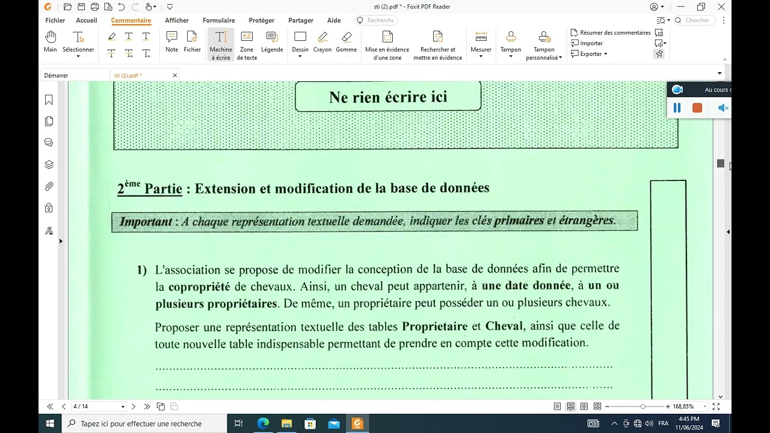Click the zoom in plus button
Screen dimensions: 770x433
(668, 407)
